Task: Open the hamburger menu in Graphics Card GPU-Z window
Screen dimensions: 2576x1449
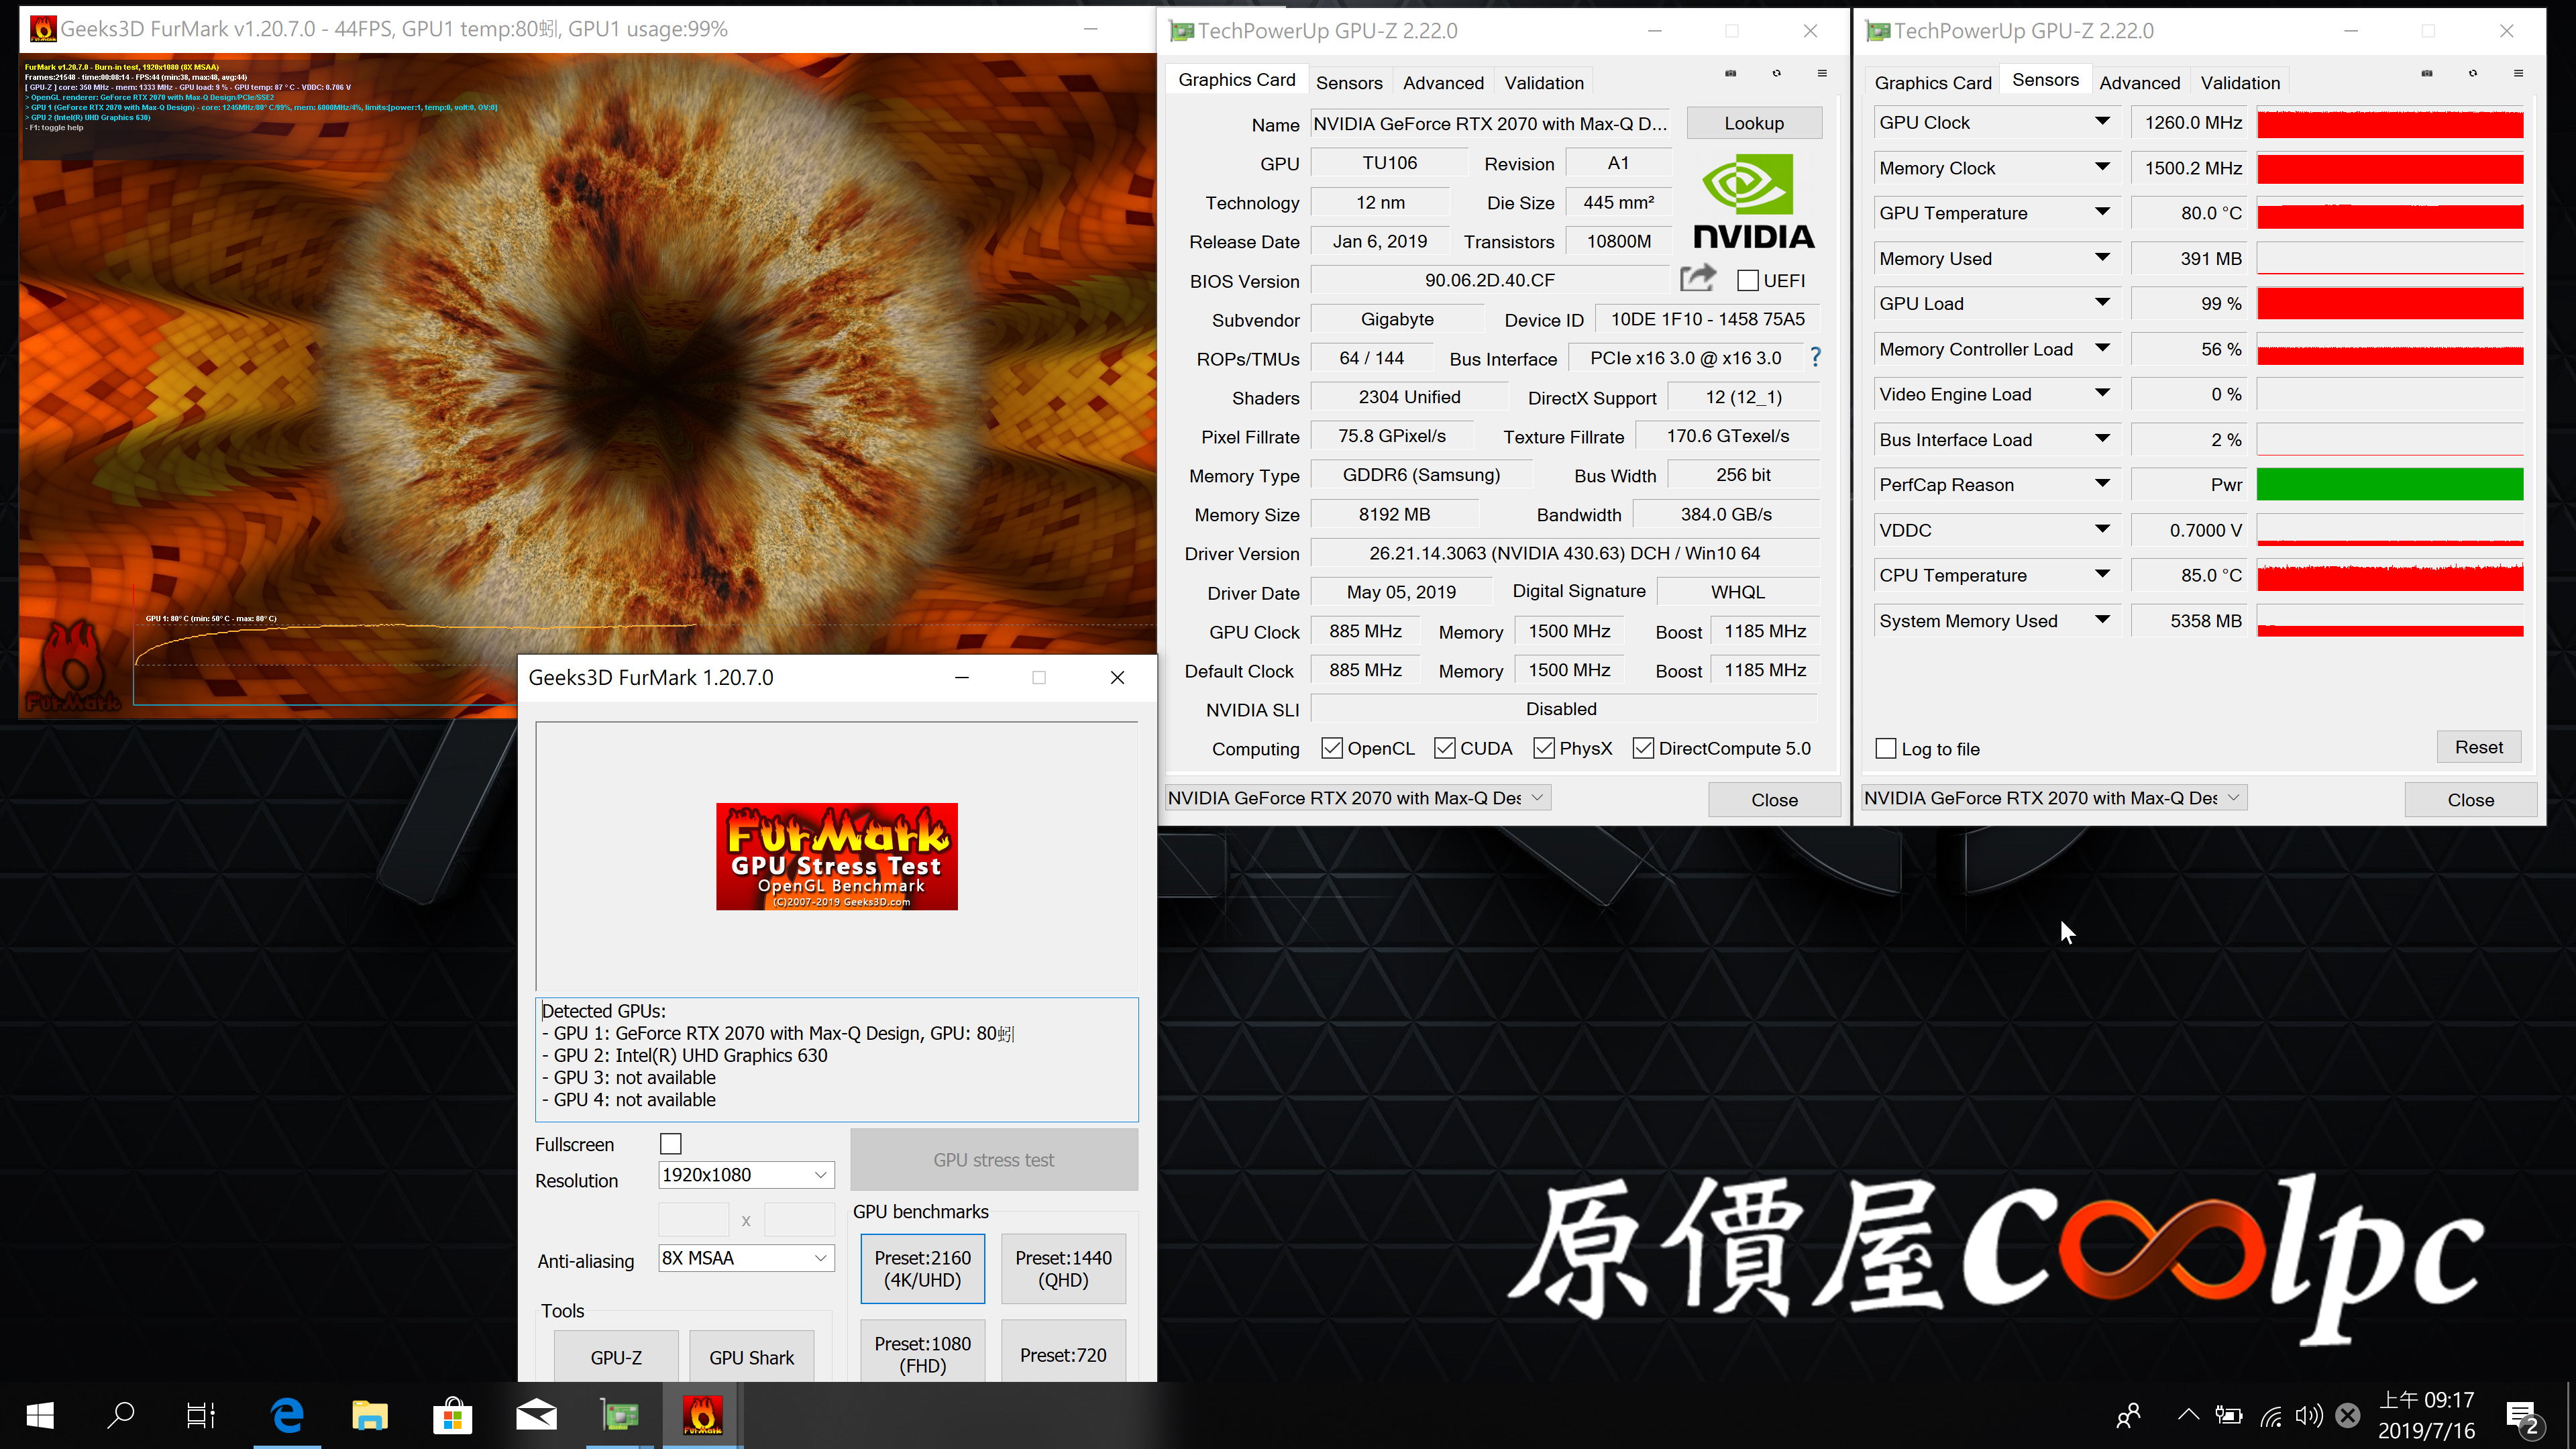Action: 1822,73
